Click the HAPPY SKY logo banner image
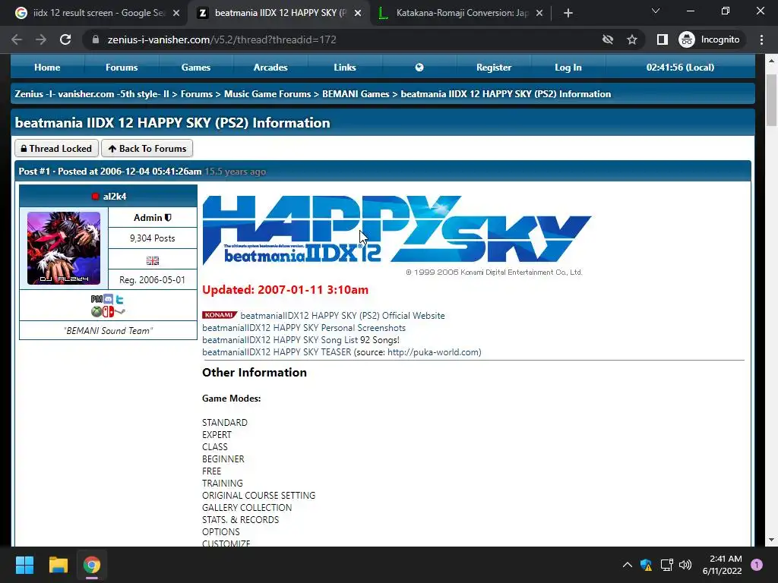This screenshot has width=778, height=583. tap(397, 236)
